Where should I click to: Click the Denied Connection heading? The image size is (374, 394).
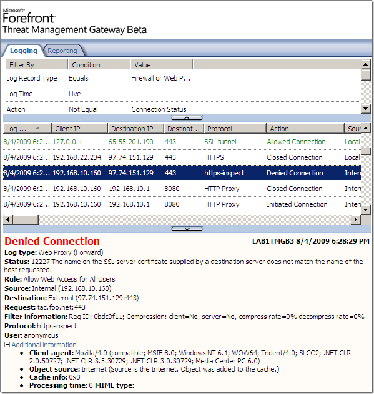pyautogui.click(x=52, y=241)
